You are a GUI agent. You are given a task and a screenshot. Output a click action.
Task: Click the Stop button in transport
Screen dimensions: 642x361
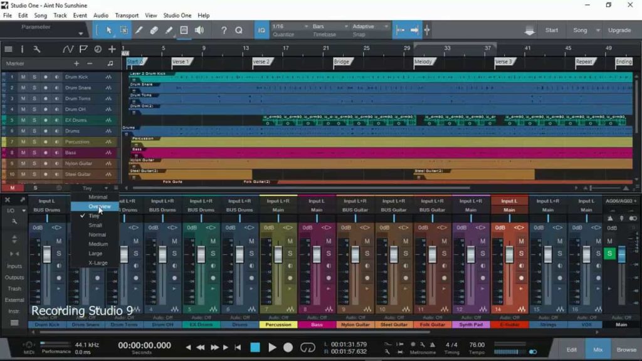pos(255,347)
